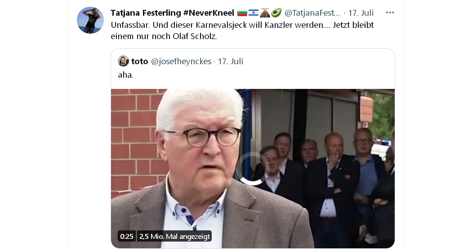Open the main tweet's '17. Juli' timestamp
This screenshot has width=472, height=251.
coord(361,13)
